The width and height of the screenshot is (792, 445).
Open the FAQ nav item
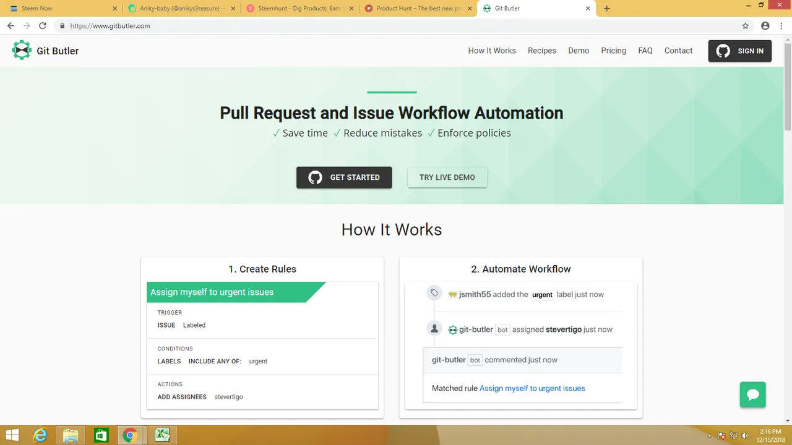point(645,51)
